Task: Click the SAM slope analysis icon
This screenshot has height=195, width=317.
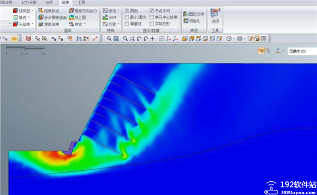Action: tap(105, 17)
